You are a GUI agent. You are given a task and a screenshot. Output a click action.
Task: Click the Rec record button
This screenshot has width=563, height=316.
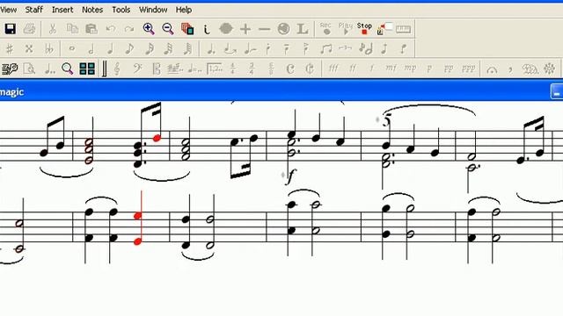(325, 29)
